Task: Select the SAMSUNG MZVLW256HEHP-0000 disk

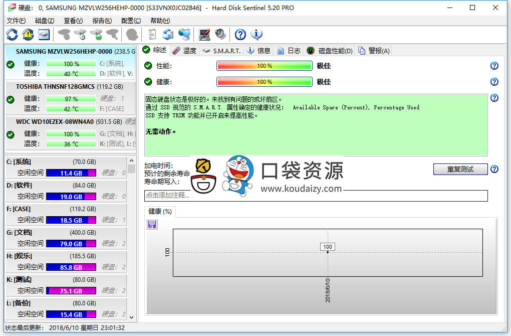Action: [x=71, y=62]
